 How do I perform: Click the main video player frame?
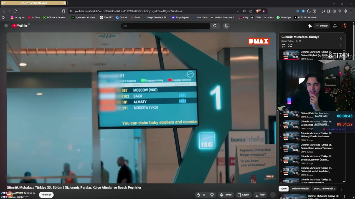(141, 108)
